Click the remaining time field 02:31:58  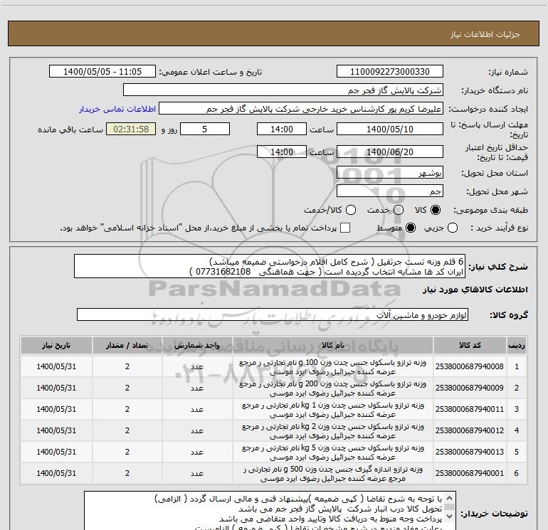pyautogui.click(x=131, y=129)
